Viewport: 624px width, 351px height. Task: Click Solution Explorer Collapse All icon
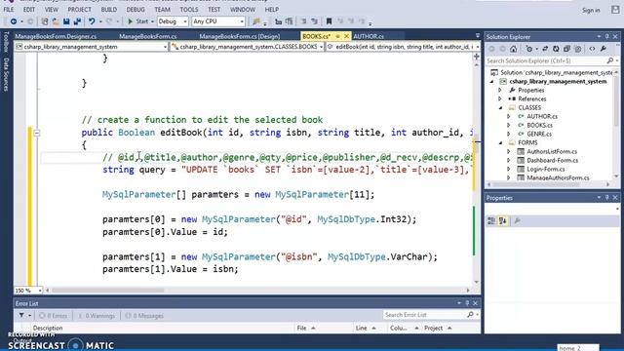coord(566,49)
